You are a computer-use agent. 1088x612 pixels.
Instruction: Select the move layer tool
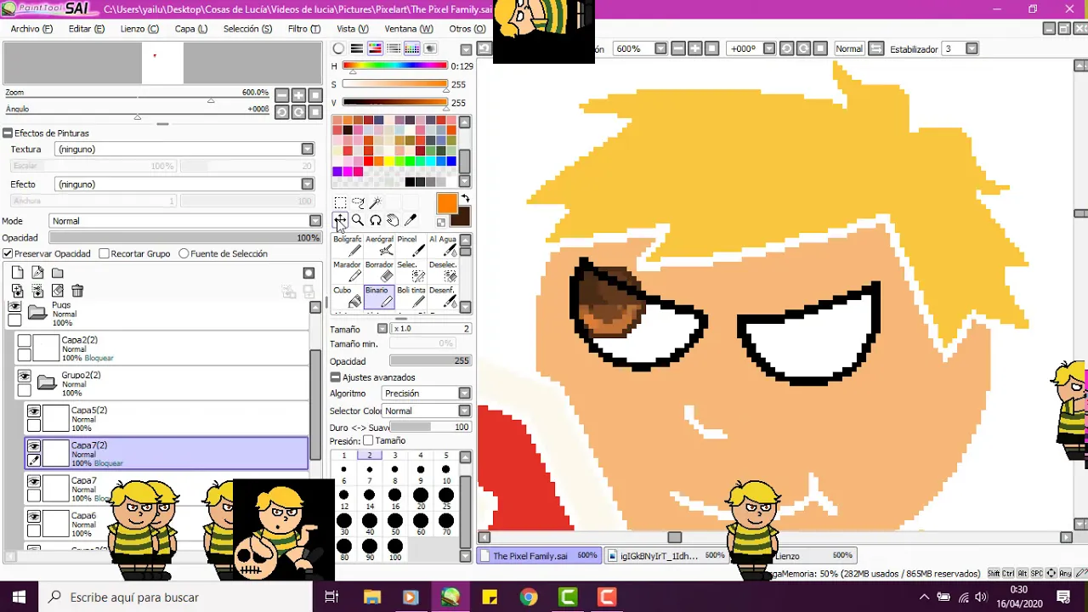pos(340,220)
